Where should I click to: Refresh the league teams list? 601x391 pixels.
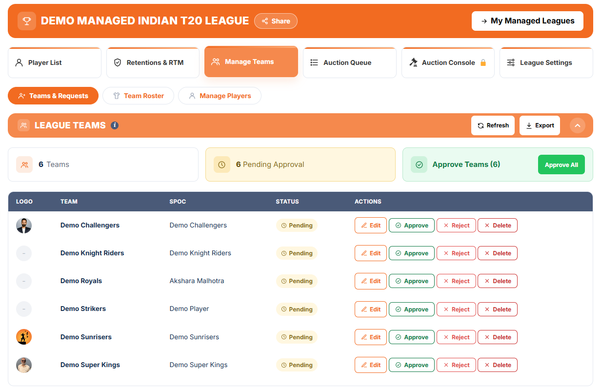tap(493, 125)
